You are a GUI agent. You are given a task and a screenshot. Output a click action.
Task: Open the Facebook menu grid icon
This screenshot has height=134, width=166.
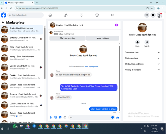coord(147,15)
